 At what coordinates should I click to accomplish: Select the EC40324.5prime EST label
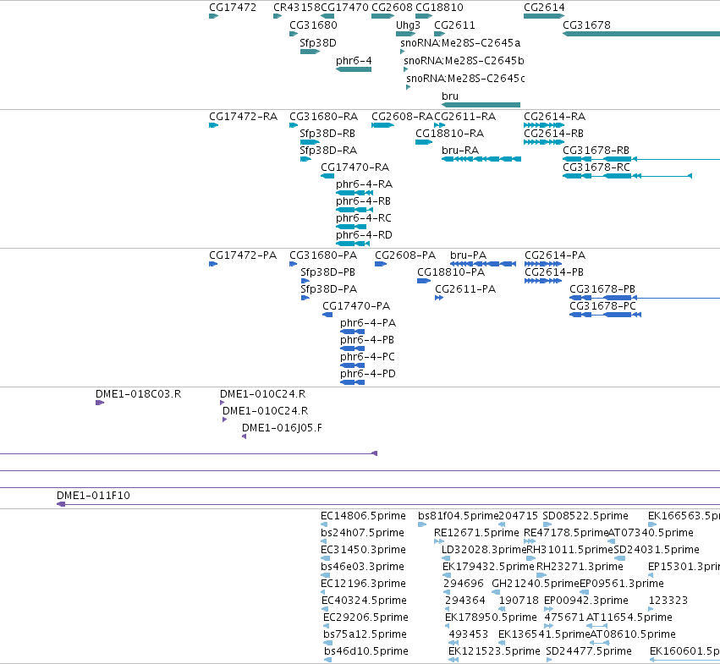click(x=364, y=601)
